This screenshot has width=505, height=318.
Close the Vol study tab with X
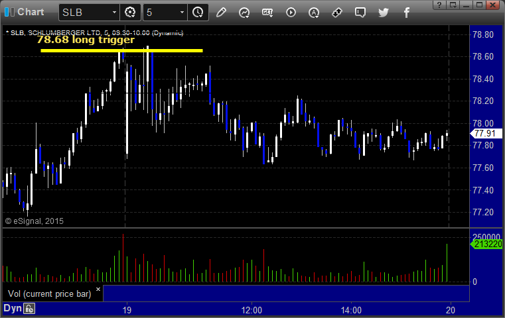[x=98, y=289]
